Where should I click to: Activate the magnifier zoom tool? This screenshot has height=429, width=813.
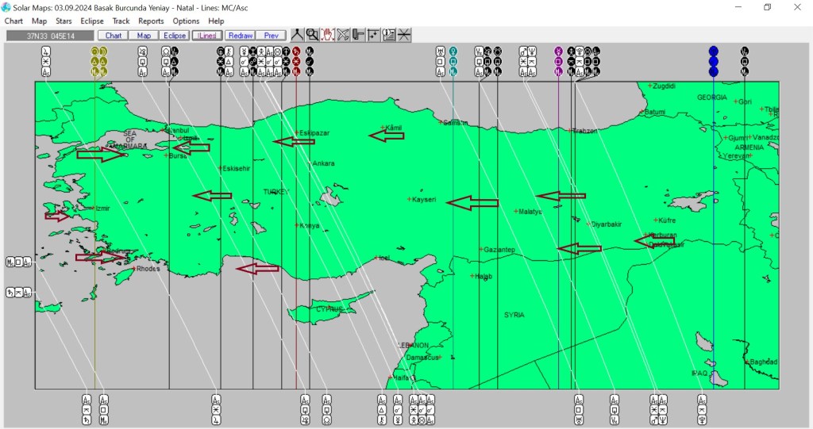312,35
